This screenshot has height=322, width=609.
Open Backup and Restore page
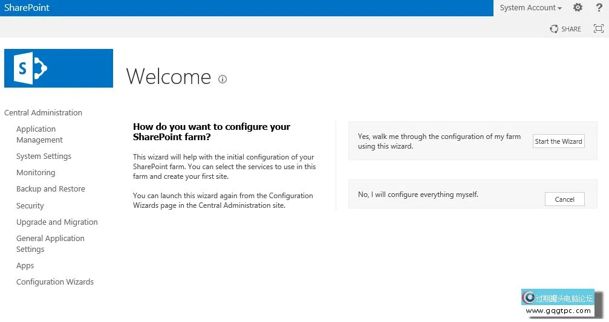pos(51,188)
